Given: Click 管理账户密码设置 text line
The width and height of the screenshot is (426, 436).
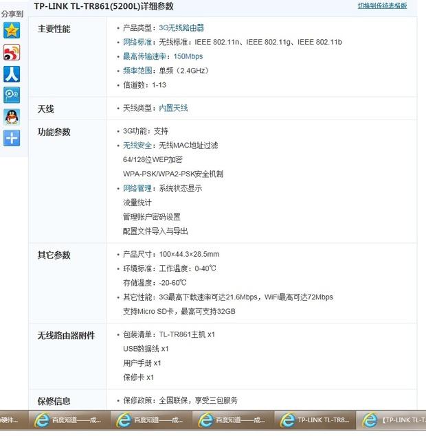Looking at the screenshot, I should pyautogui.click(x=152, y=217).
